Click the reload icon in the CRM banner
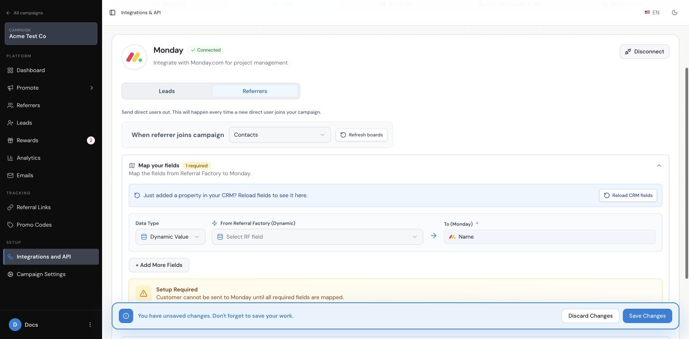 pyautogui.click(x=137, y=195)
